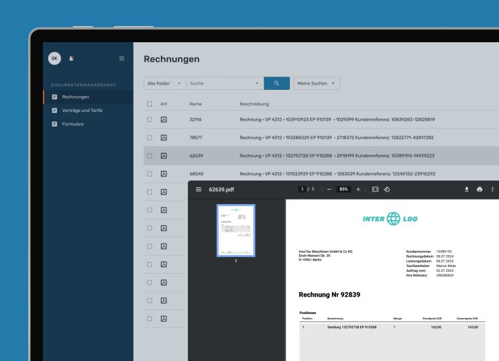
Task: Select the checkbox for invoice 32116
Action: [150, 119]
